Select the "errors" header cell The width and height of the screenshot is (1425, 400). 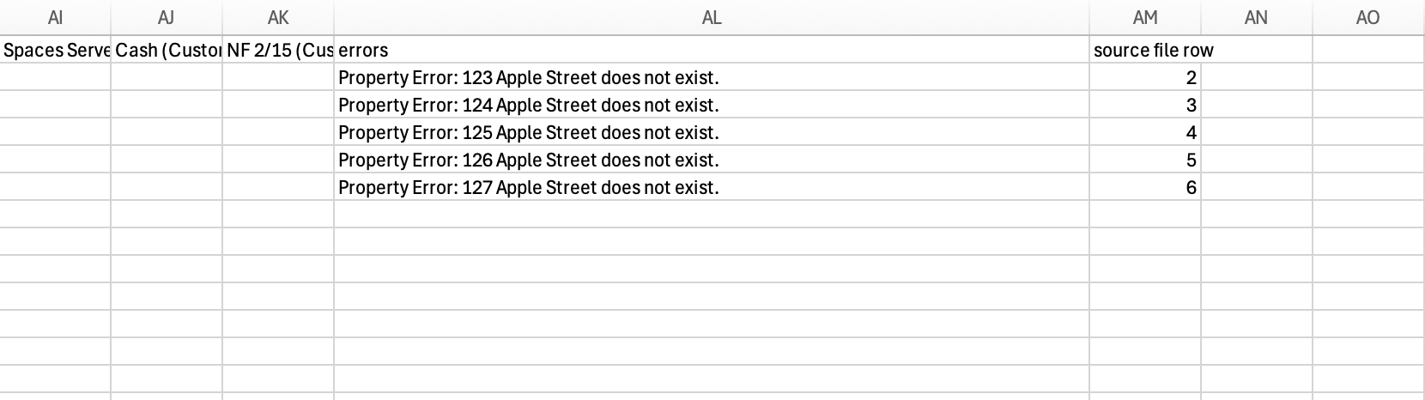712,50
